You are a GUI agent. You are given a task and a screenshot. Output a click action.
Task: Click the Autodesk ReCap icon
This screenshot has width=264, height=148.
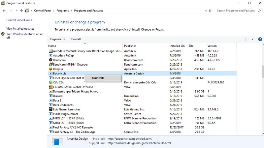(x=50, y=55)
